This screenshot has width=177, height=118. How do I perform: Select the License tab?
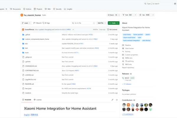tap(37, 100)
